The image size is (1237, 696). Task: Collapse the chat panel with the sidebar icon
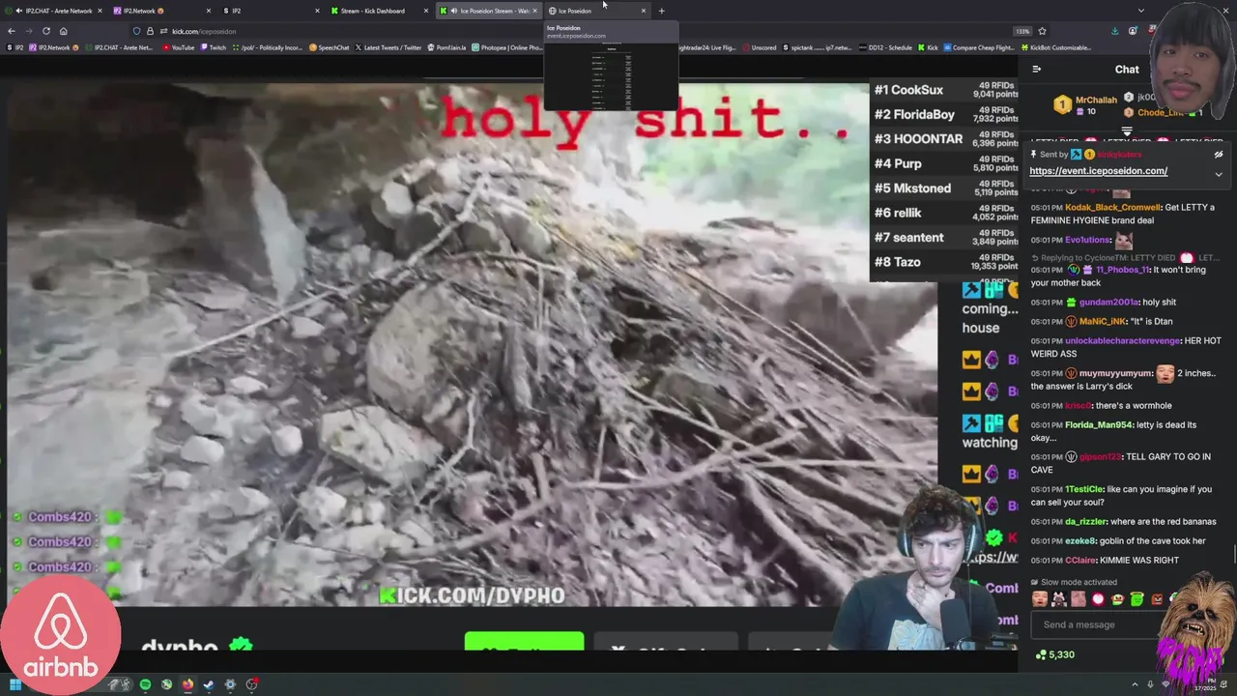click(1036, 69)
